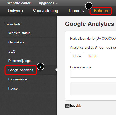The width and height of the screenshot is (116, 115).
Task: Go to the Thema's tab
Action: point(76,11)
